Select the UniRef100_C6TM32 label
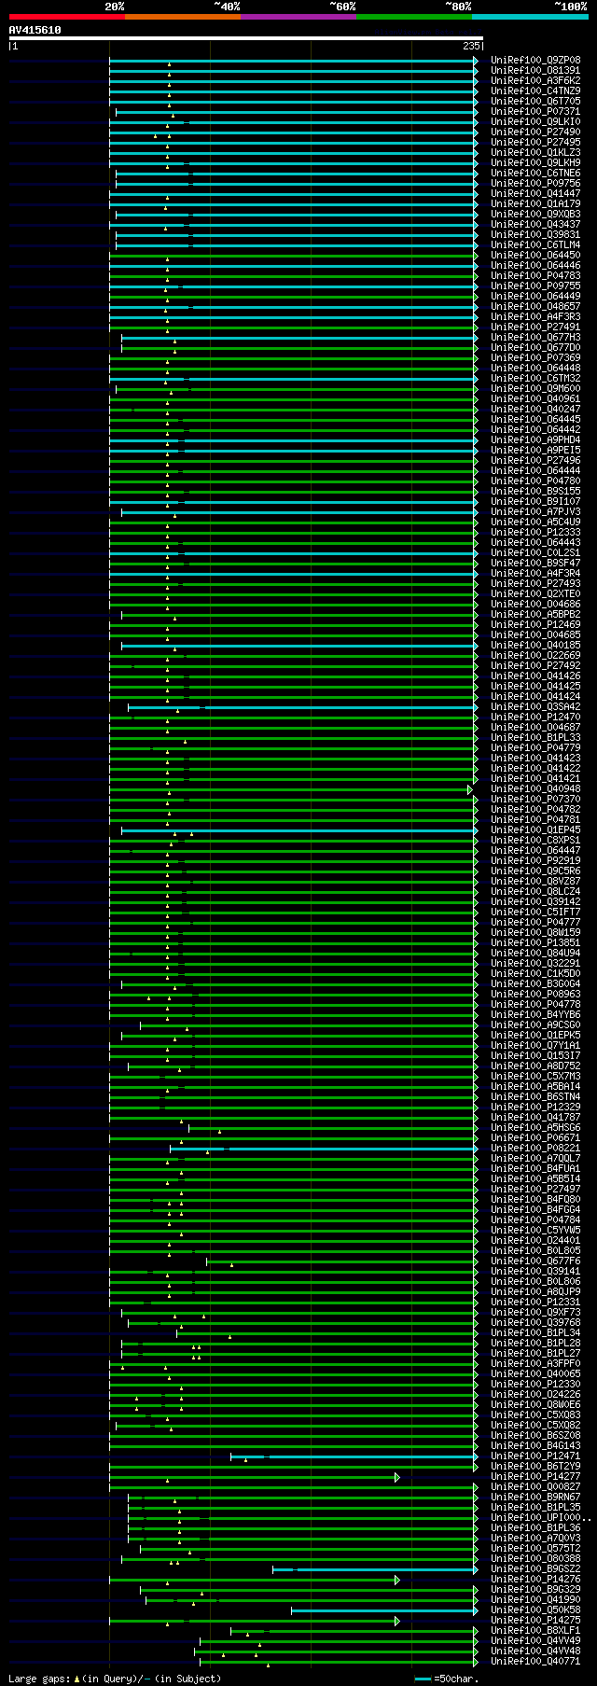 (x=535, y=378)
